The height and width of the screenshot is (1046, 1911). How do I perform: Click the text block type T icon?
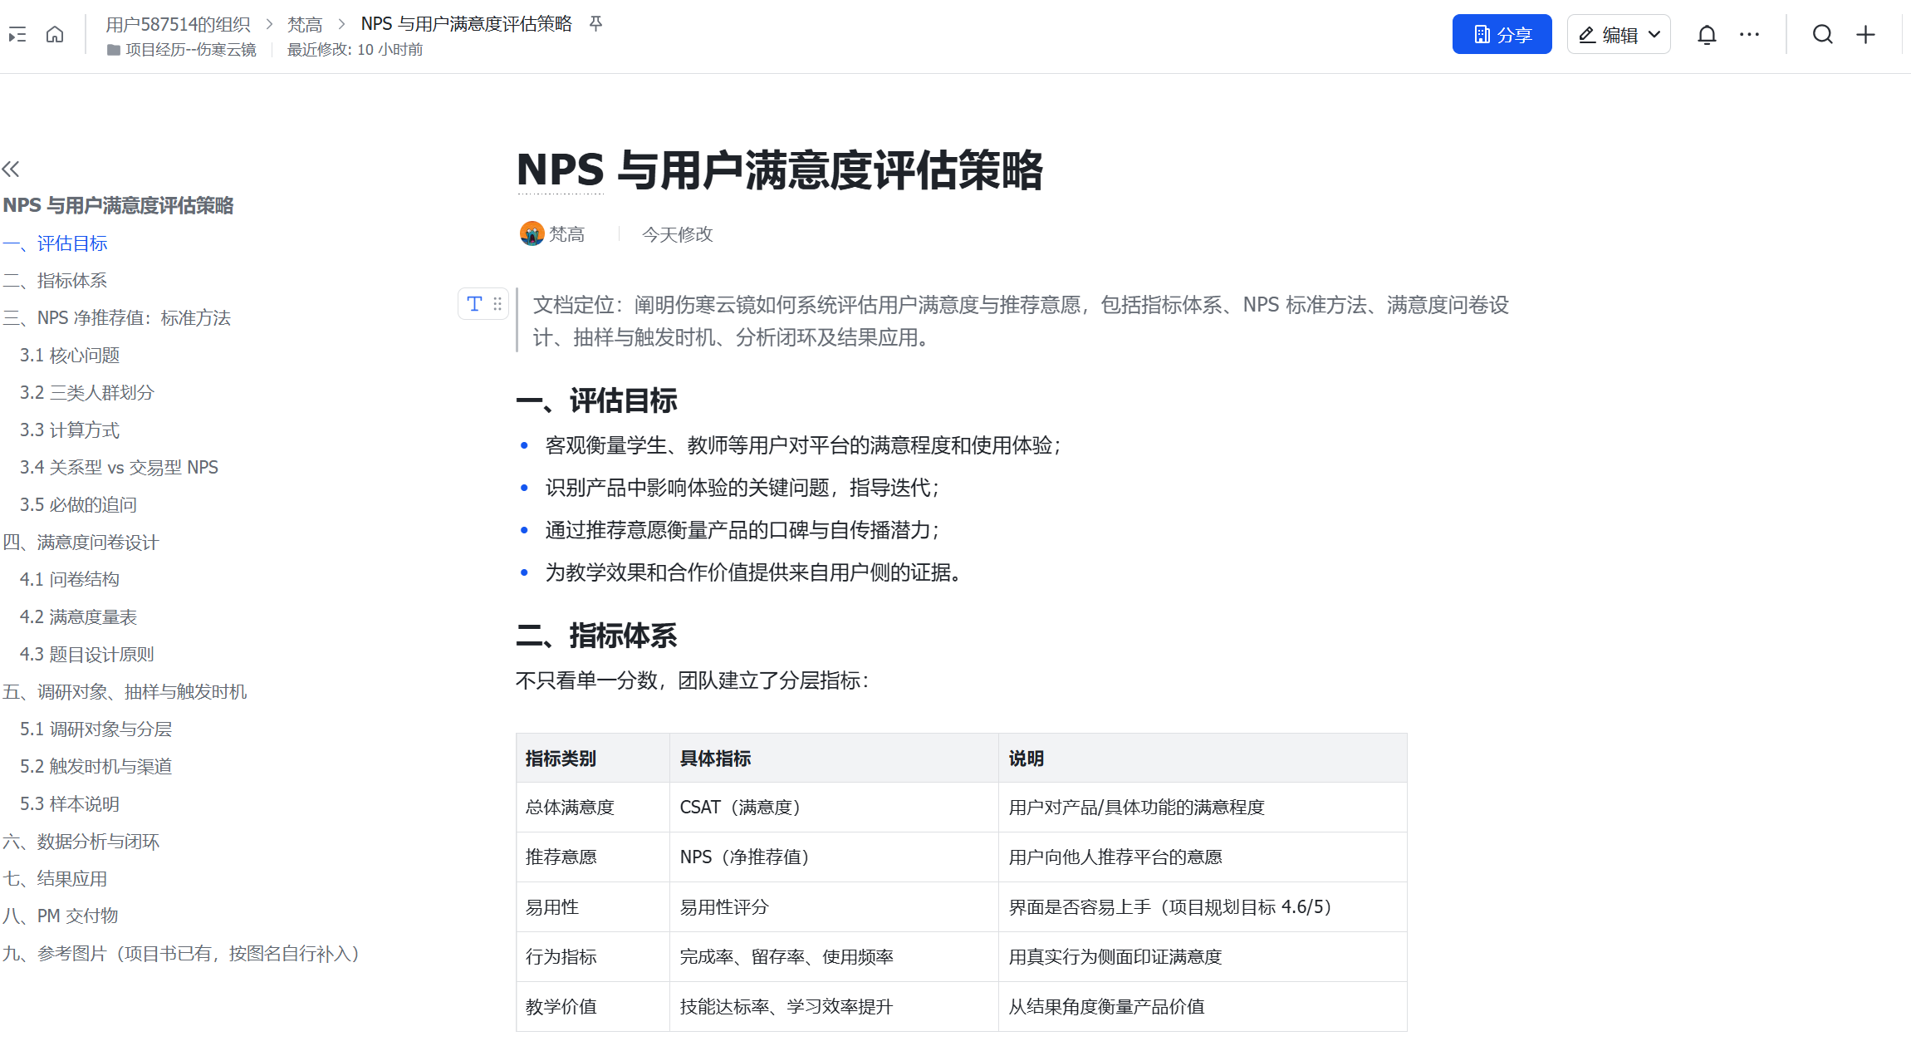[x=474, y=304]
